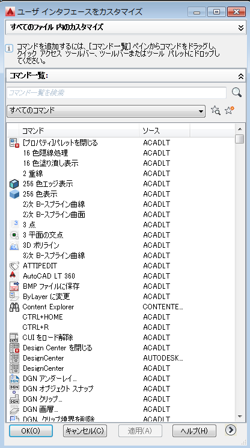
Task: Open the すべてのコマンド filter dropdown
Action: (106, 111)
